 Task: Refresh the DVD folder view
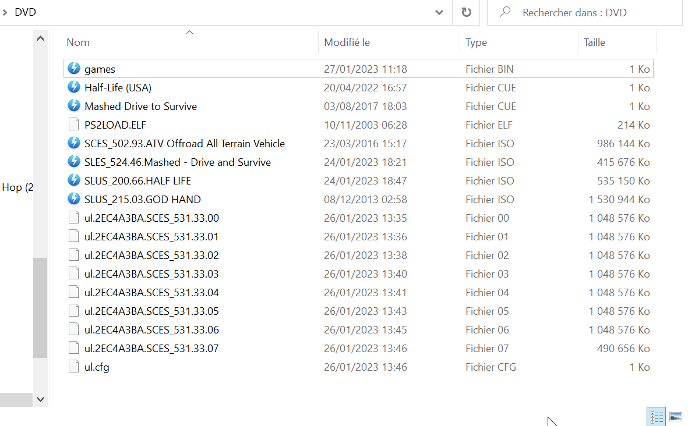(x=467, y=12)
